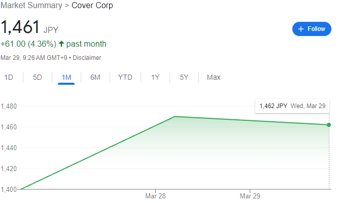The height and width of the screenshot is (203, 339).
Task: Switch to the 5Y range tab
Action: click(x=184, y=77)
